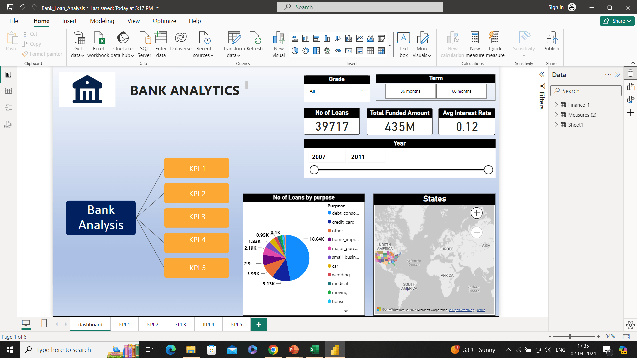Open Model view from left sidebar
The height and width of the screenshot is (358, 637).
pyautogui.click(x=8, y=107)
